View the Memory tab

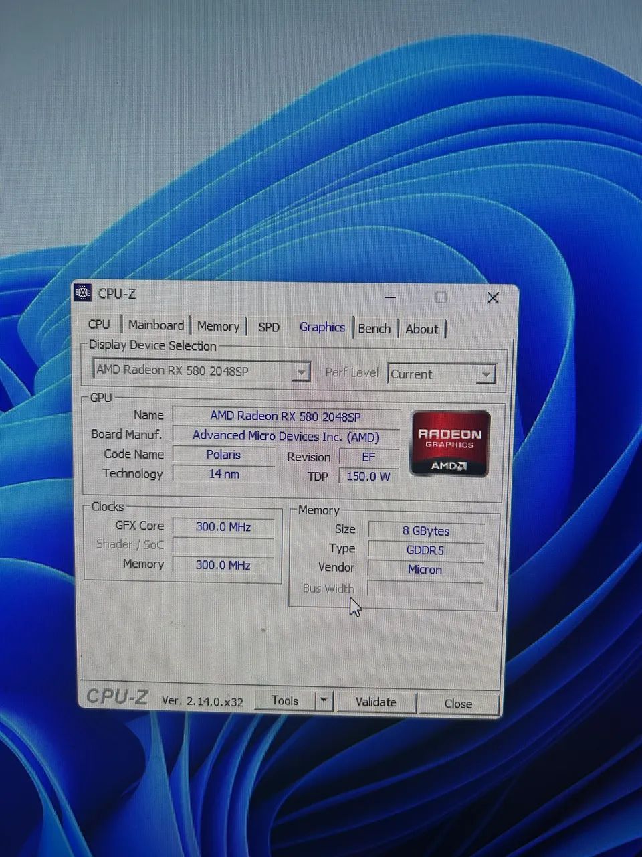[219, 326]
